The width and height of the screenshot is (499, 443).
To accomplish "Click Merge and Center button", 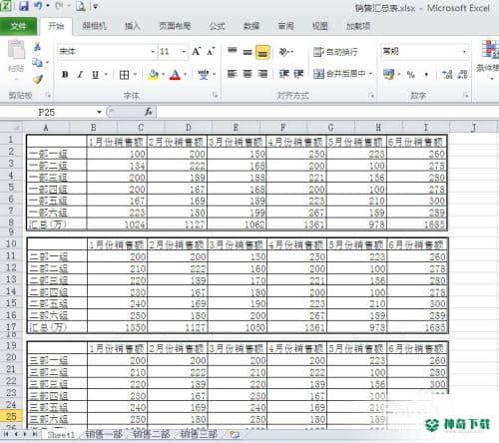I will 342,74.
